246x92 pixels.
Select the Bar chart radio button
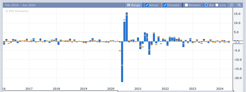click(x=206, y=5)
